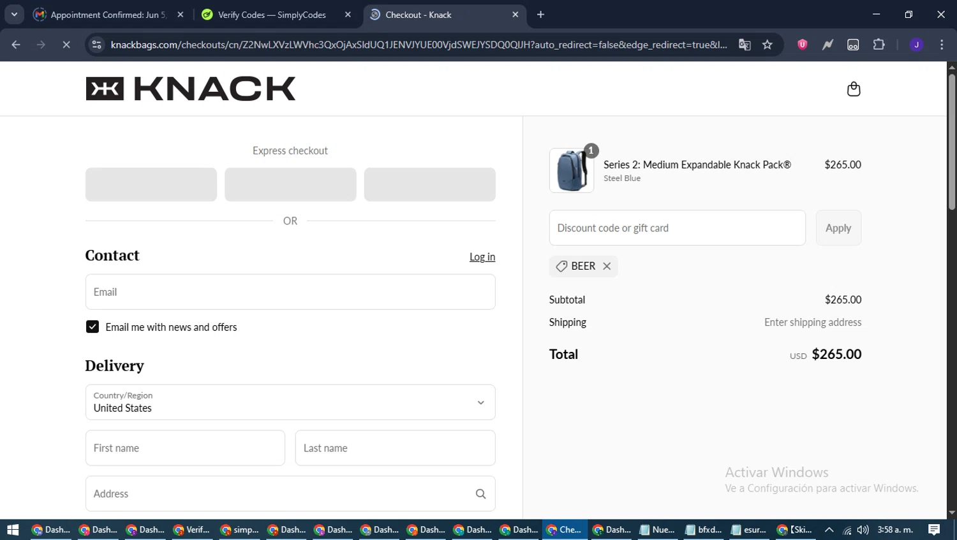Click the Total amount $265.00
Screen dimensions: 957x540
(x=836, y=354)
